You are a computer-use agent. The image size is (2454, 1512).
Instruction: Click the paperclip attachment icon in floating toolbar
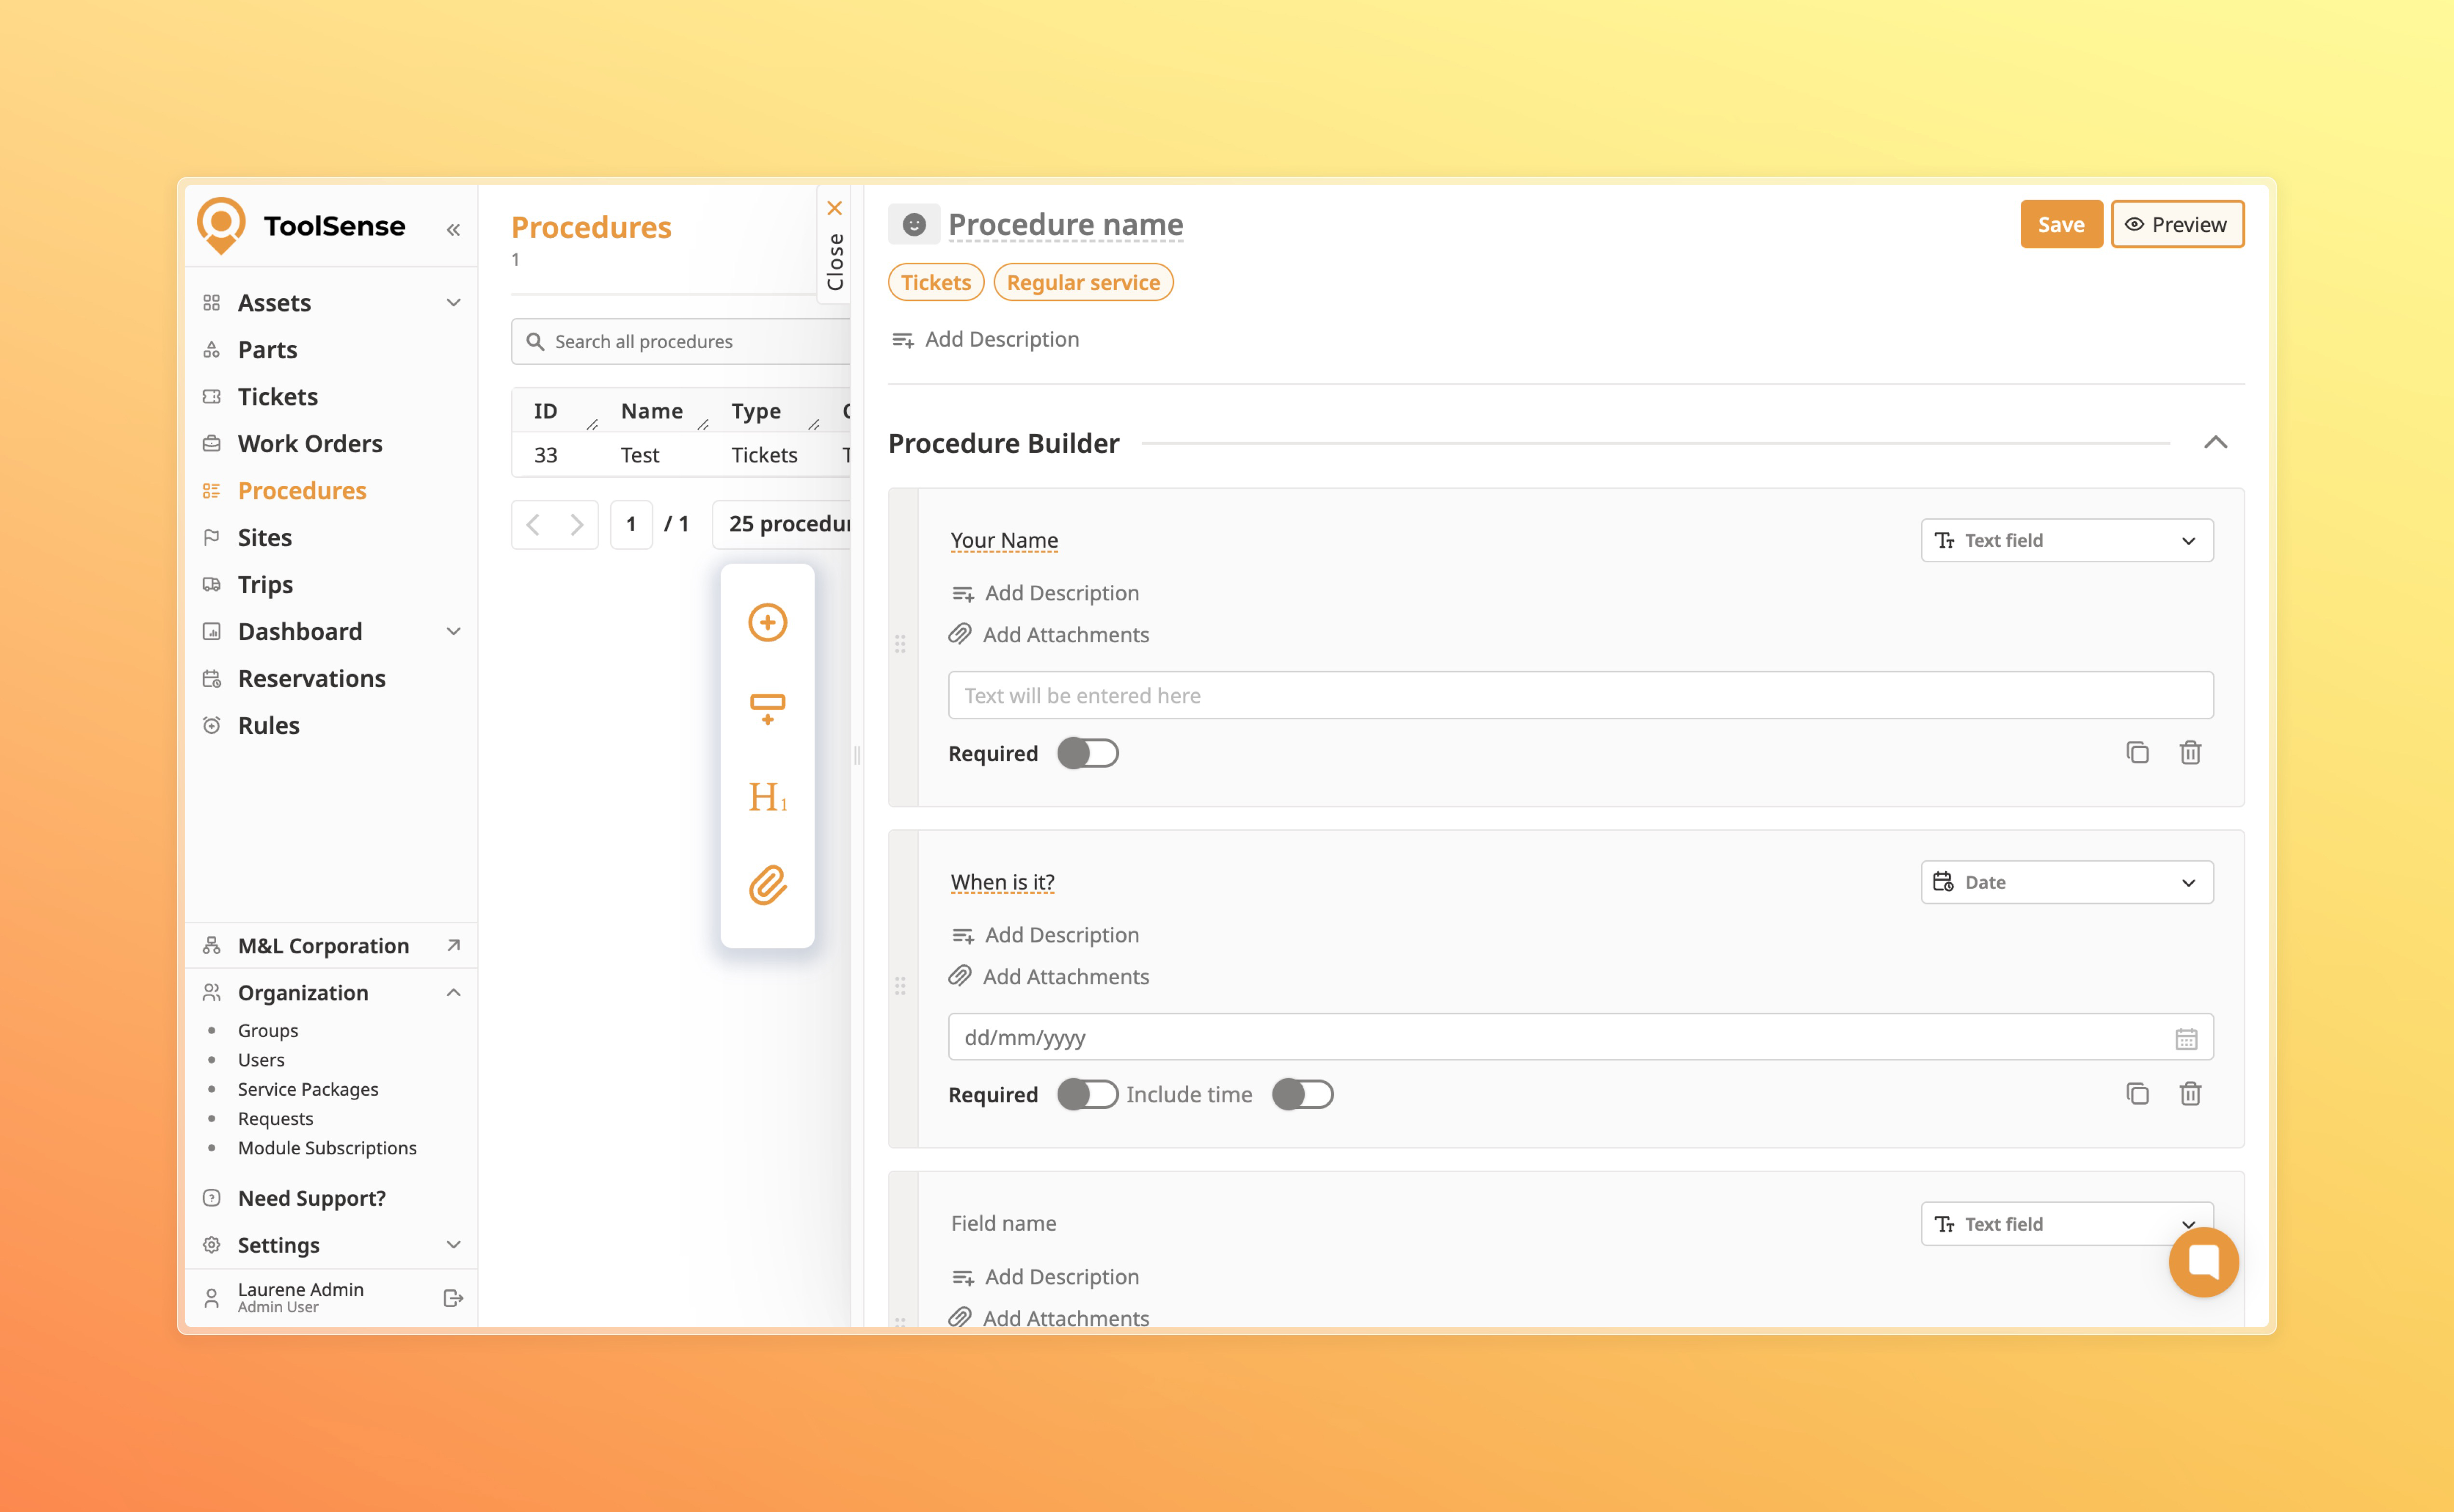pyautogui.click(x=767, y=885)
